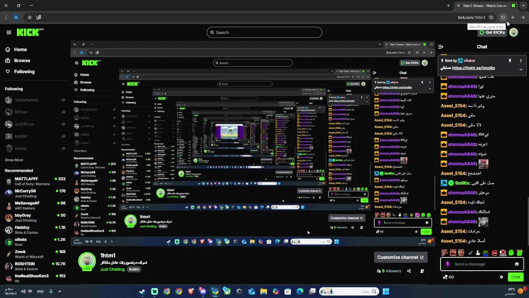529x298 pixels.
Task: Open chat settings gear icon
Action: pos(501,277)
